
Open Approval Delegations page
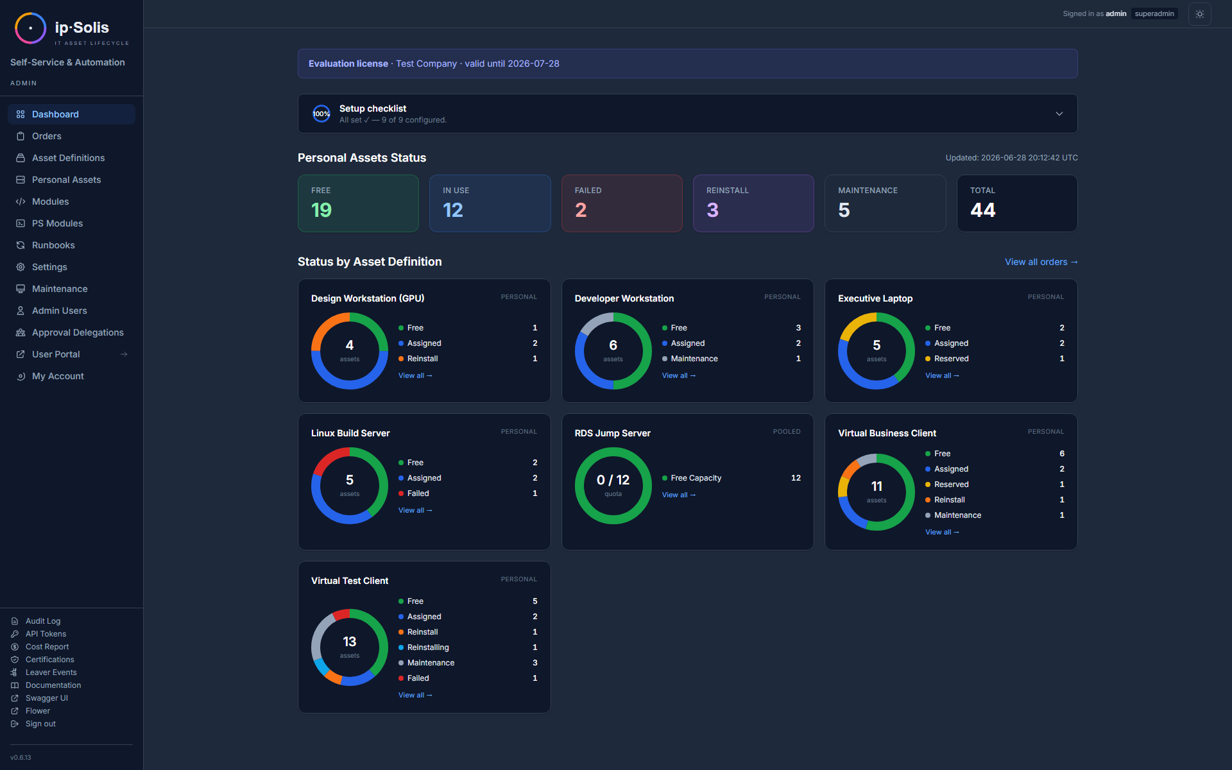coord(71,332)
